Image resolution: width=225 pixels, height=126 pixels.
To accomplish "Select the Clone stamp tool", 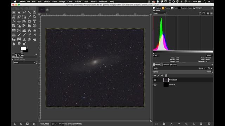I will pos(24,39).
